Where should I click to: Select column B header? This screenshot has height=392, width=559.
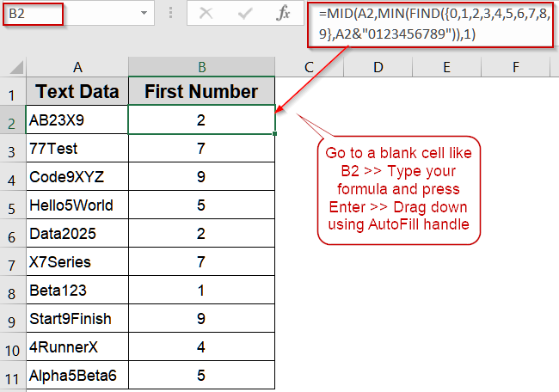[201, 67]
